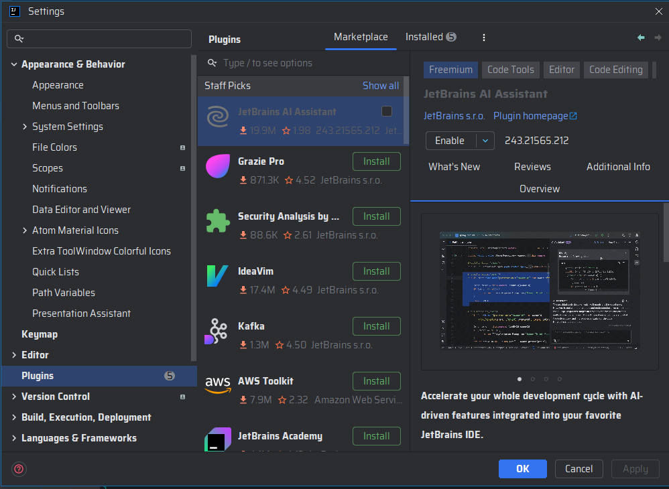Expand the Atom Material Icons node
This screenshot has height=489, width=669.
[25, 230]
